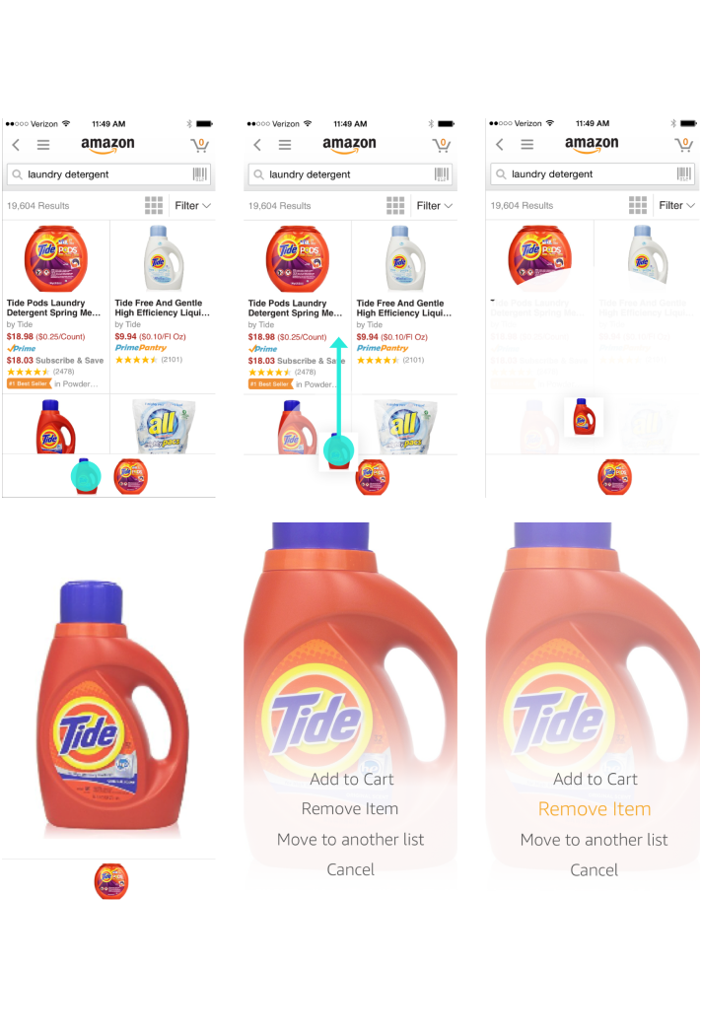Open the shopping cart in the first phone screen
The image size is (701, 1033).
coord(199,144)
